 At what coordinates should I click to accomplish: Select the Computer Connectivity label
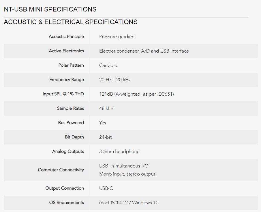(x=61, y=170)
